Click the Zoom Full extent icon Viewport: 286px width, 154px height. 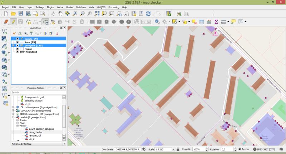(97, 14)
